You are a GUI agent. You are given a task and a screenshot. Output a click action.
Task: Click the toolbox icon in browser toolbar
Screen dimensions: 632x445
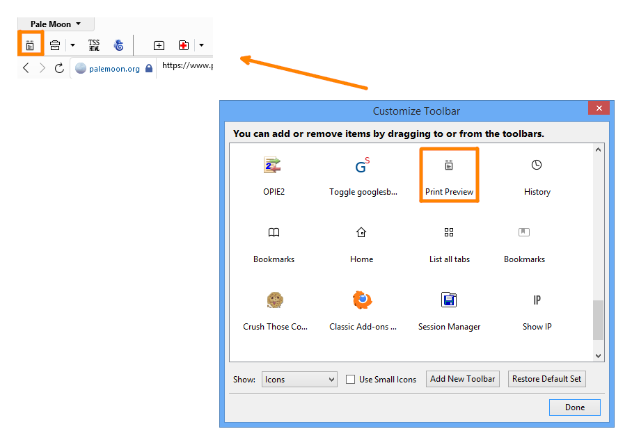pyautogui.click(x=55, y=45)
